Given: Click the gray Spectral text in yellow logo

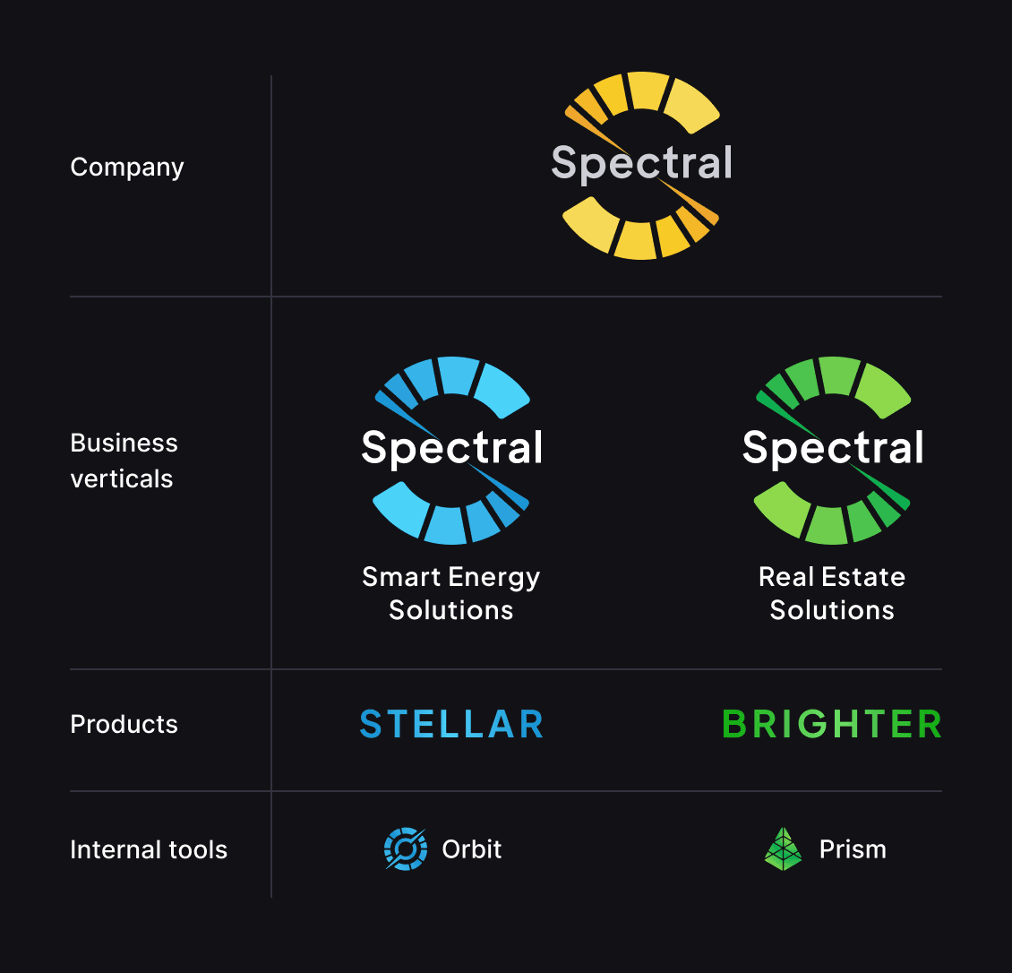Looking at the screenshot, I should point(641,163).
